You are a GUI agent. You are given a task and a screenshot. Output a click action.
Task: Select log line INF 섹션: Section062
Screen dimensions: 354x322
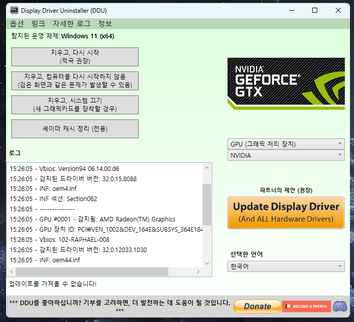(x=53, y=199)
